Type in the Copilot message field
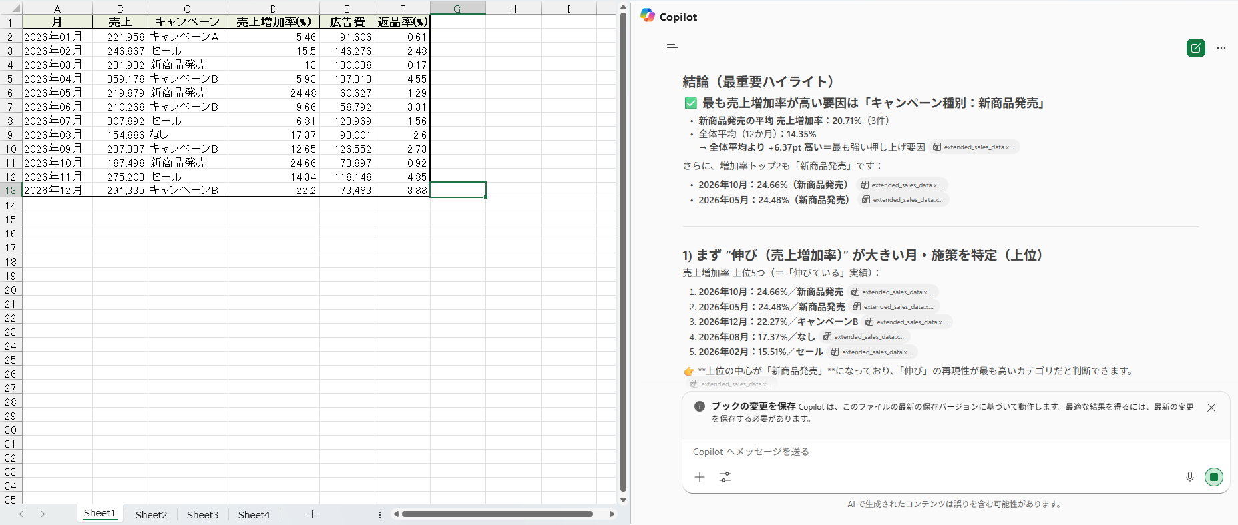The height and width of the screenshot is (525, 1238). 935,452
